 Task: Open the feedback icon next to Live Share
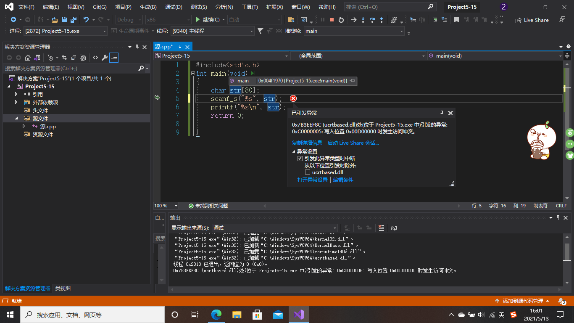click(562, 20)
